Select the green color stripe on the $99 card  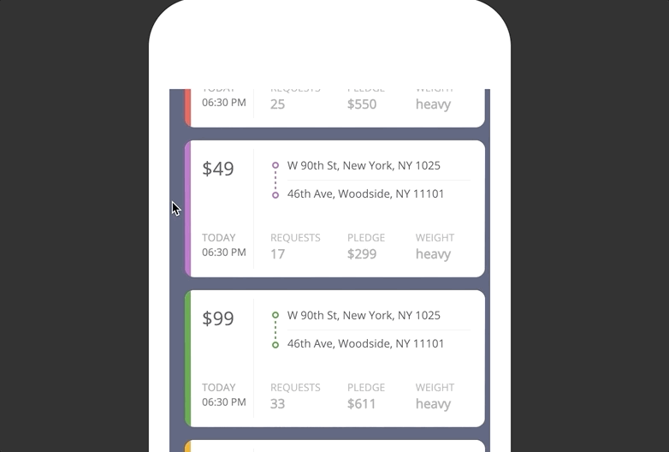[187, 359]
